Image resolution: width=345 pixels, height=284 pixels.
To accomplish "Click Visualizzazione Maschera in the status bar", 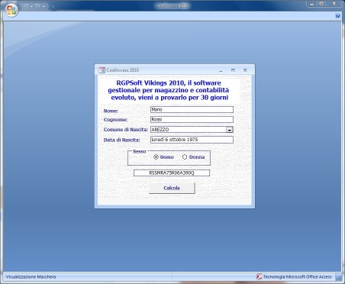I will pos(31,276).
